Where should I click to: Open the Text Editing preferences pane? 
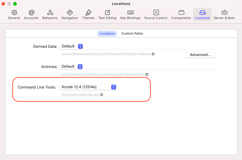[107, 15]
